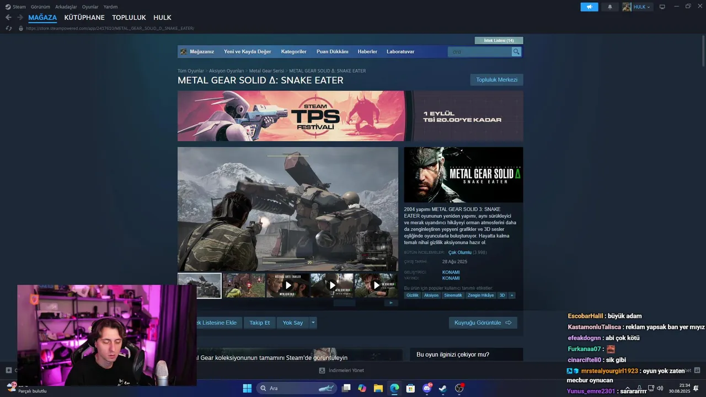Open Aksiyon Oyunları breadcrumb
Image resolution: width=706 pixels, height=397 pixels.
pos(226,71)
